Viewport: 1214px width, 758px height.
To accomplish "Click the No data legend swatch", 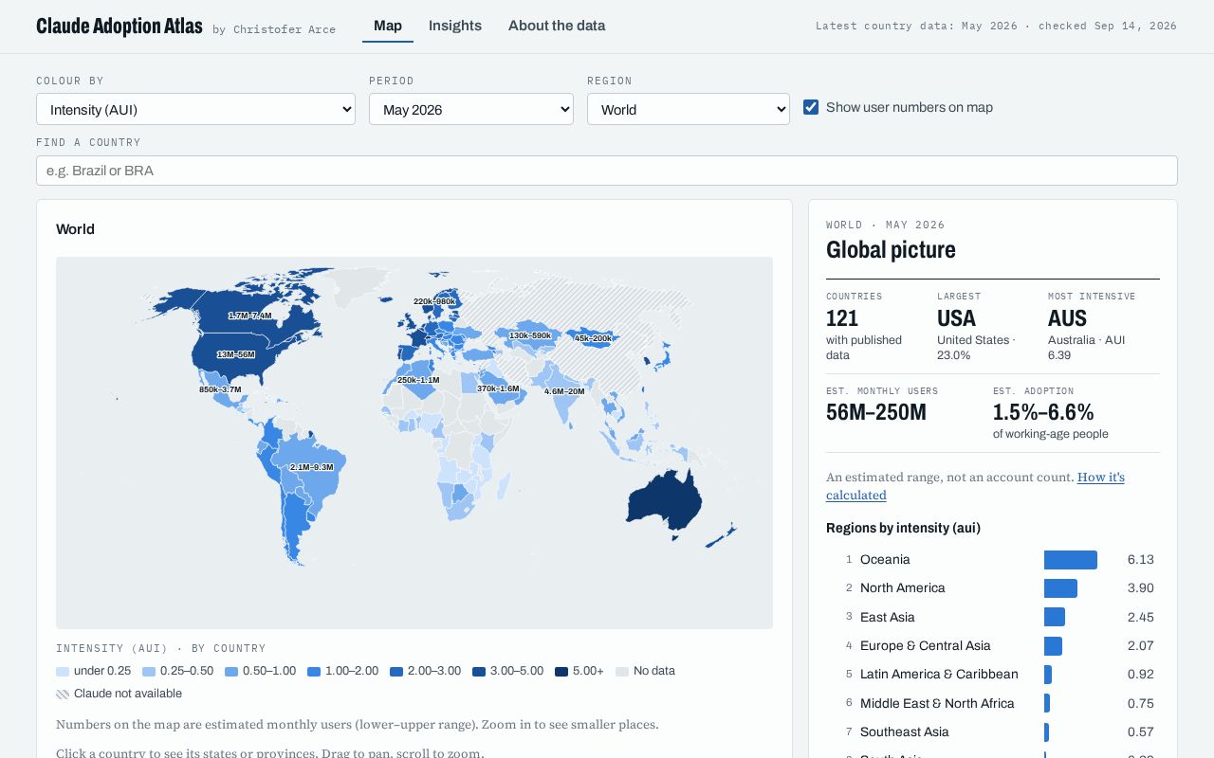I will 622,672.
